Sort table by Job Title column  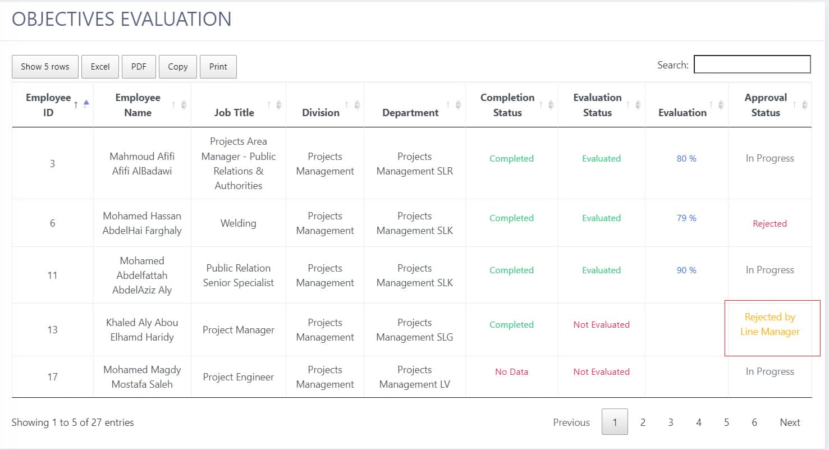coord(239,105)
